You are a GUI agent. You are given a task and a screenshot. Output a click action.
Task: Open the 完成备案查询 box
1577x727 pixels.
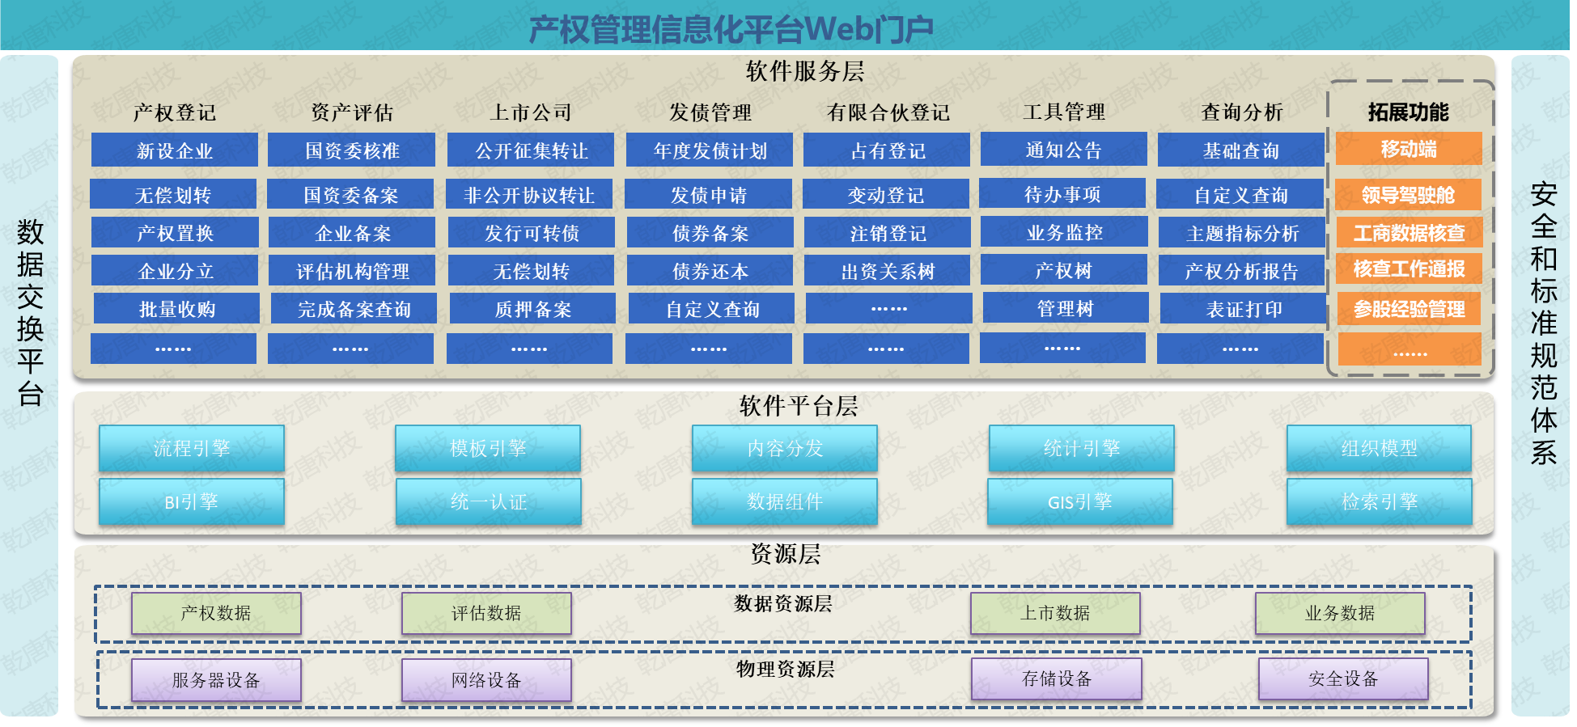(354, 309)
